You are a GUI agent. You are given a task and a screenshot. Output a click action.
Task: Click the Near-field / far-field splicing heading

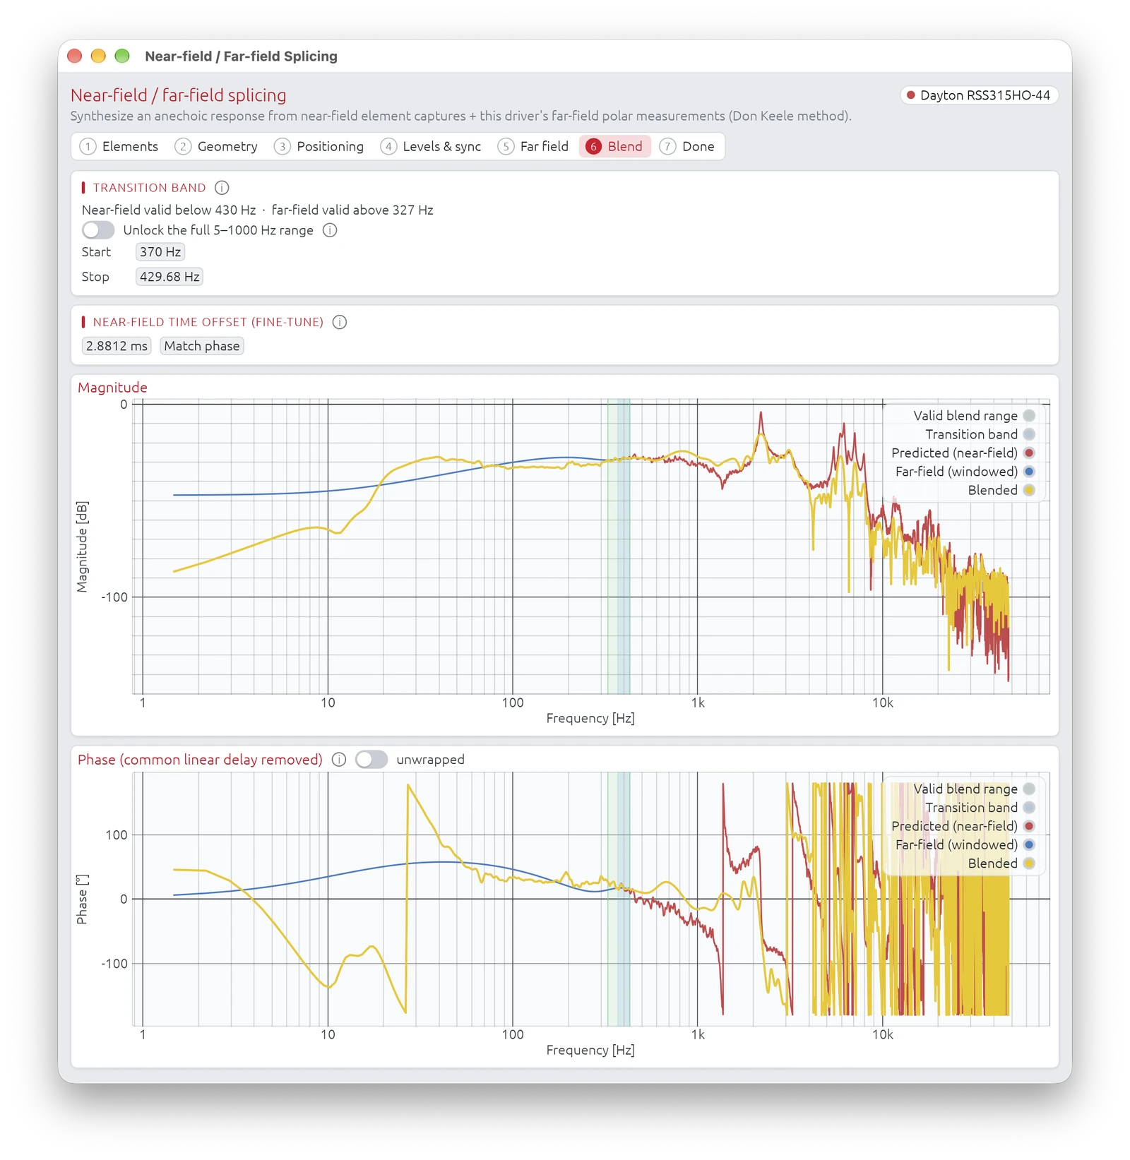179,95
